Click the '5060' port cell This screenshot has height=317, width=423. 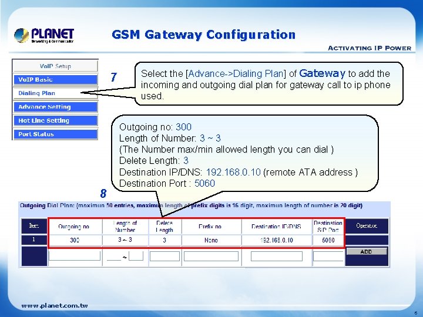pyautogui.click(x=328, y=240)
